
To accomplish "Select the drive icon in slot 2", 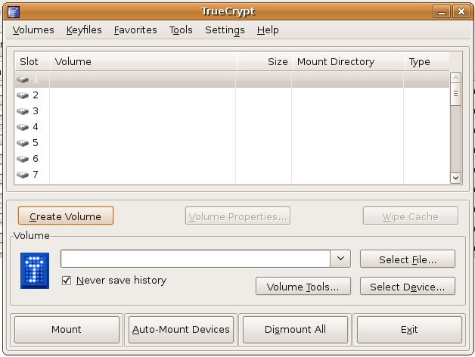I will tap(23, 95).
